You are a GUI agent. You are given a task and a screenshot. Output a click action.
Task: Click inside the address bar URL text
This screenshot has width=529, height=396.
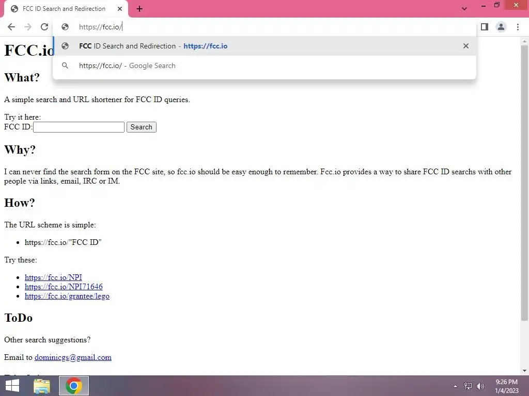[x=101, y=27]
